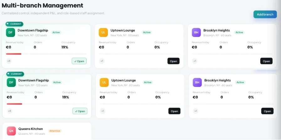Click the upper Downtown Flagship branch title
The height and width of the screenshot is (140, 281).
33,30
